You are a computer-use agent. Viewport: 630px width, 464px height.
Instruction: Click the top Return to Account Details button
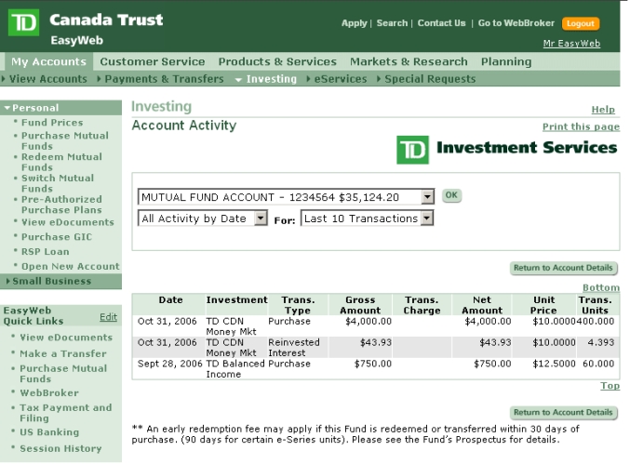tap(563, 268)
